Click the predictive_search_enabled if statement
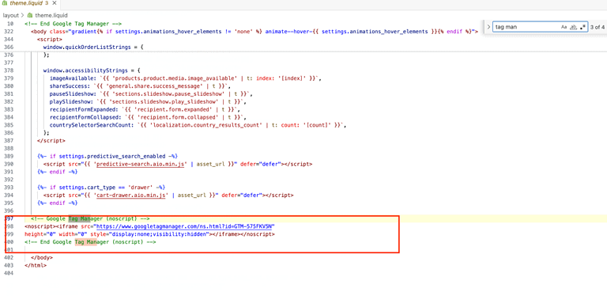The height and width of the screenshot is (296, 607). tap(107, 156)
